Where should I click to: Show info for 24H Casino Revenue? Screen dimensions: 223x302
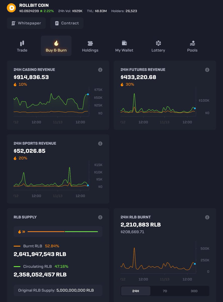pos(100,70)
